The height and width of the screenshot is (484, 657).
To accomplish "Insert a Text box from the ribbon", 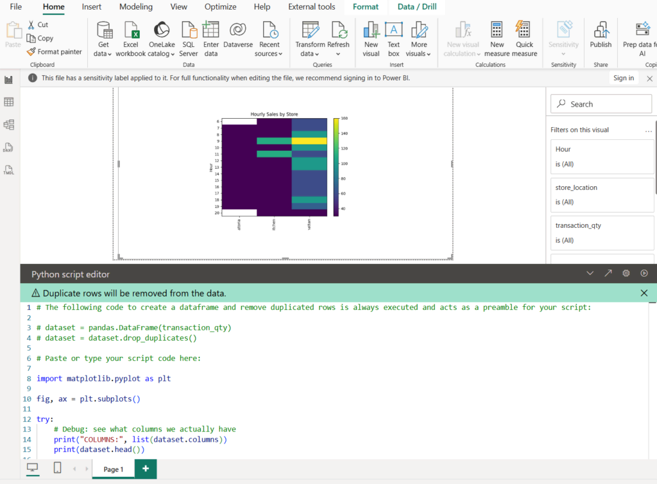I will (393, 39).
